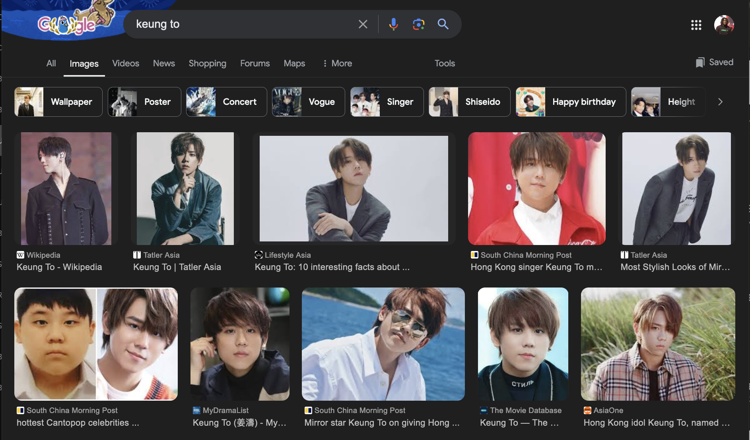750x440 pixels.
Task: Clear the search box with X icon
Action: [363, 24]
